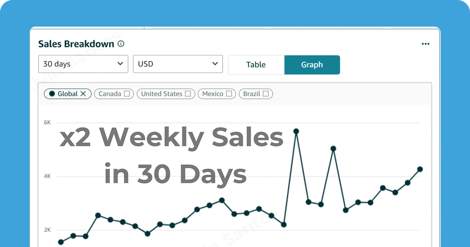Click the chevron arrow on 30 days selector
Screen dimensions: 470x247
click(x=120, y=64)
